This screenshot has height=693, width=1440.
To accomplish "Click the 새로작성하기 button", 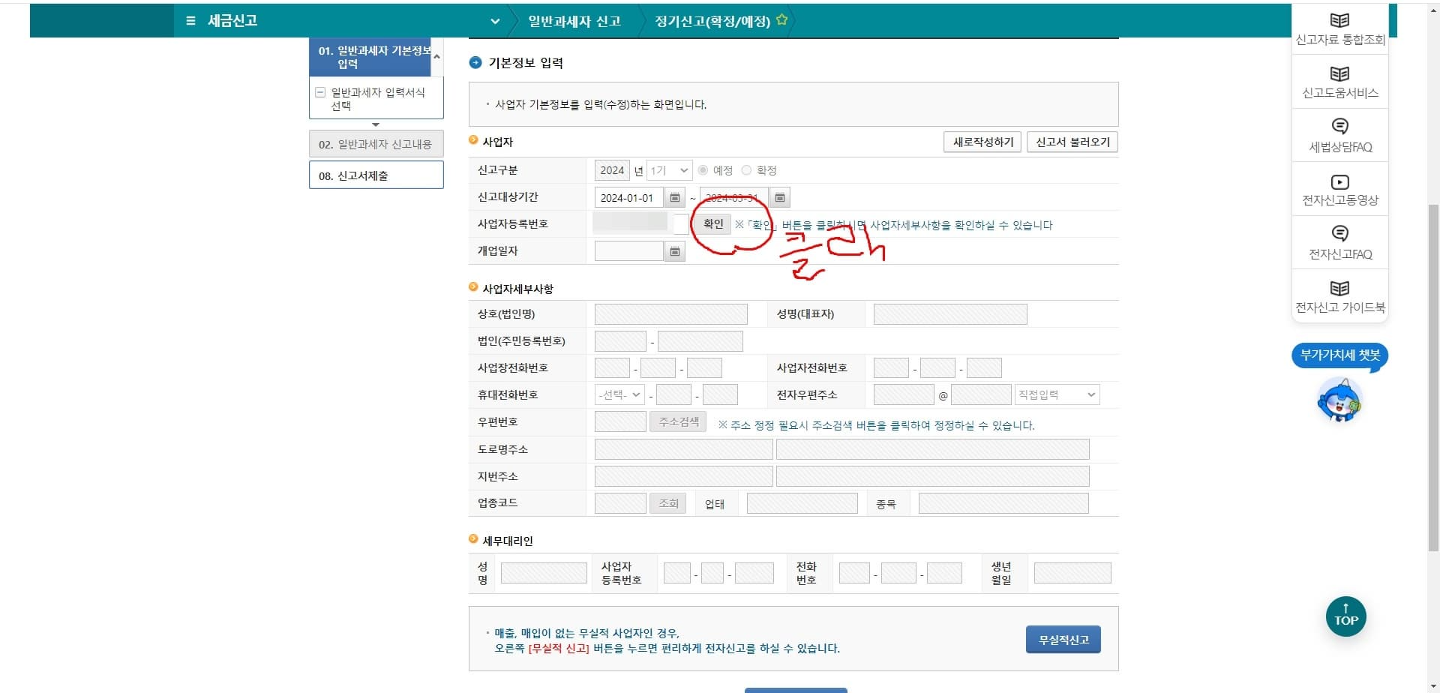I will coord(982,142).
